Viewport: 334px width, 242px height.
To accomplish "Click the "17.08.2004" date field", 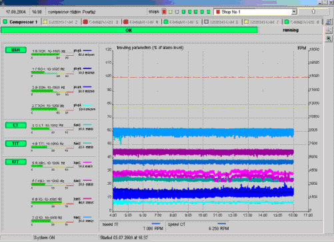I will [x=16, y=12].
